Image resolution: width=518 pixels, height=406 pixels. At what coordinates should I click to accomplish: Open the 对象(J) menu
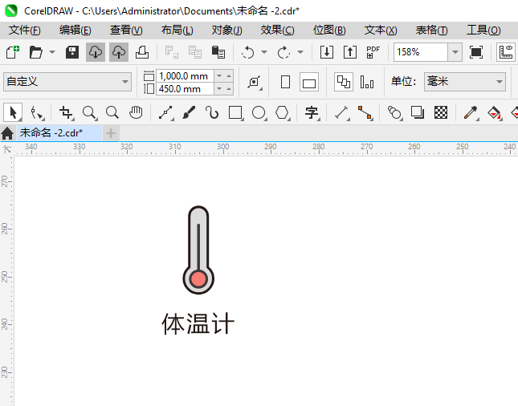pyautogui.click(x=227, y=30)
